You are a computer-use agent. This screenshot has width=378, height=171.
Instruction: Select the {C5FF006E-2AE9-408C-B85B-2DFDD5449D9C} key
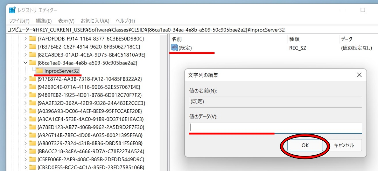pos(91,159)
